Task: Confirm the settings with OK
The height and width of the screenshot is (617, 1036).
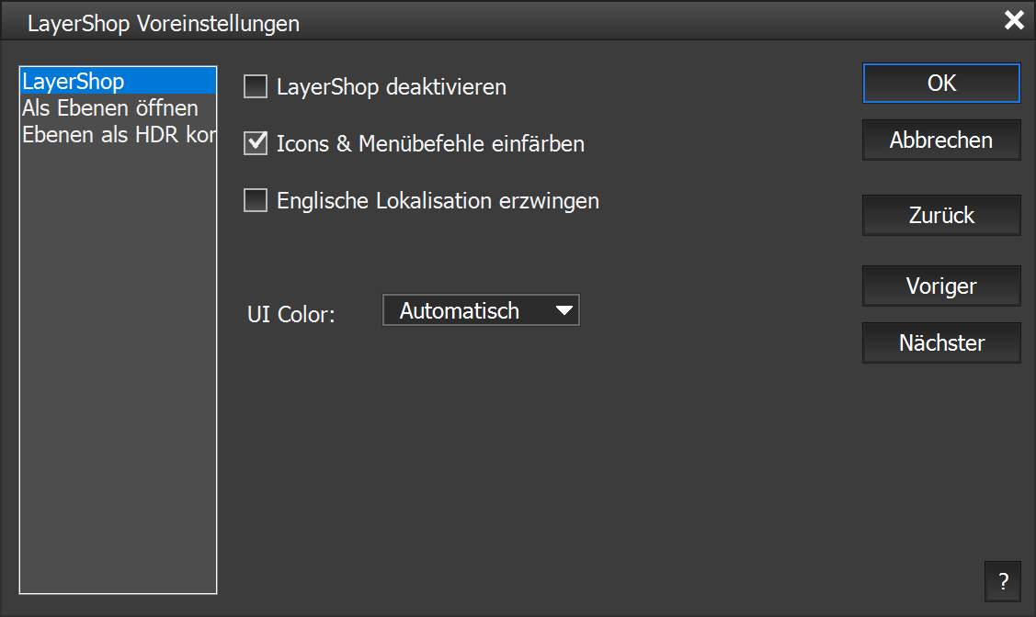Action: pyautogui.click(x=941, y=83)
